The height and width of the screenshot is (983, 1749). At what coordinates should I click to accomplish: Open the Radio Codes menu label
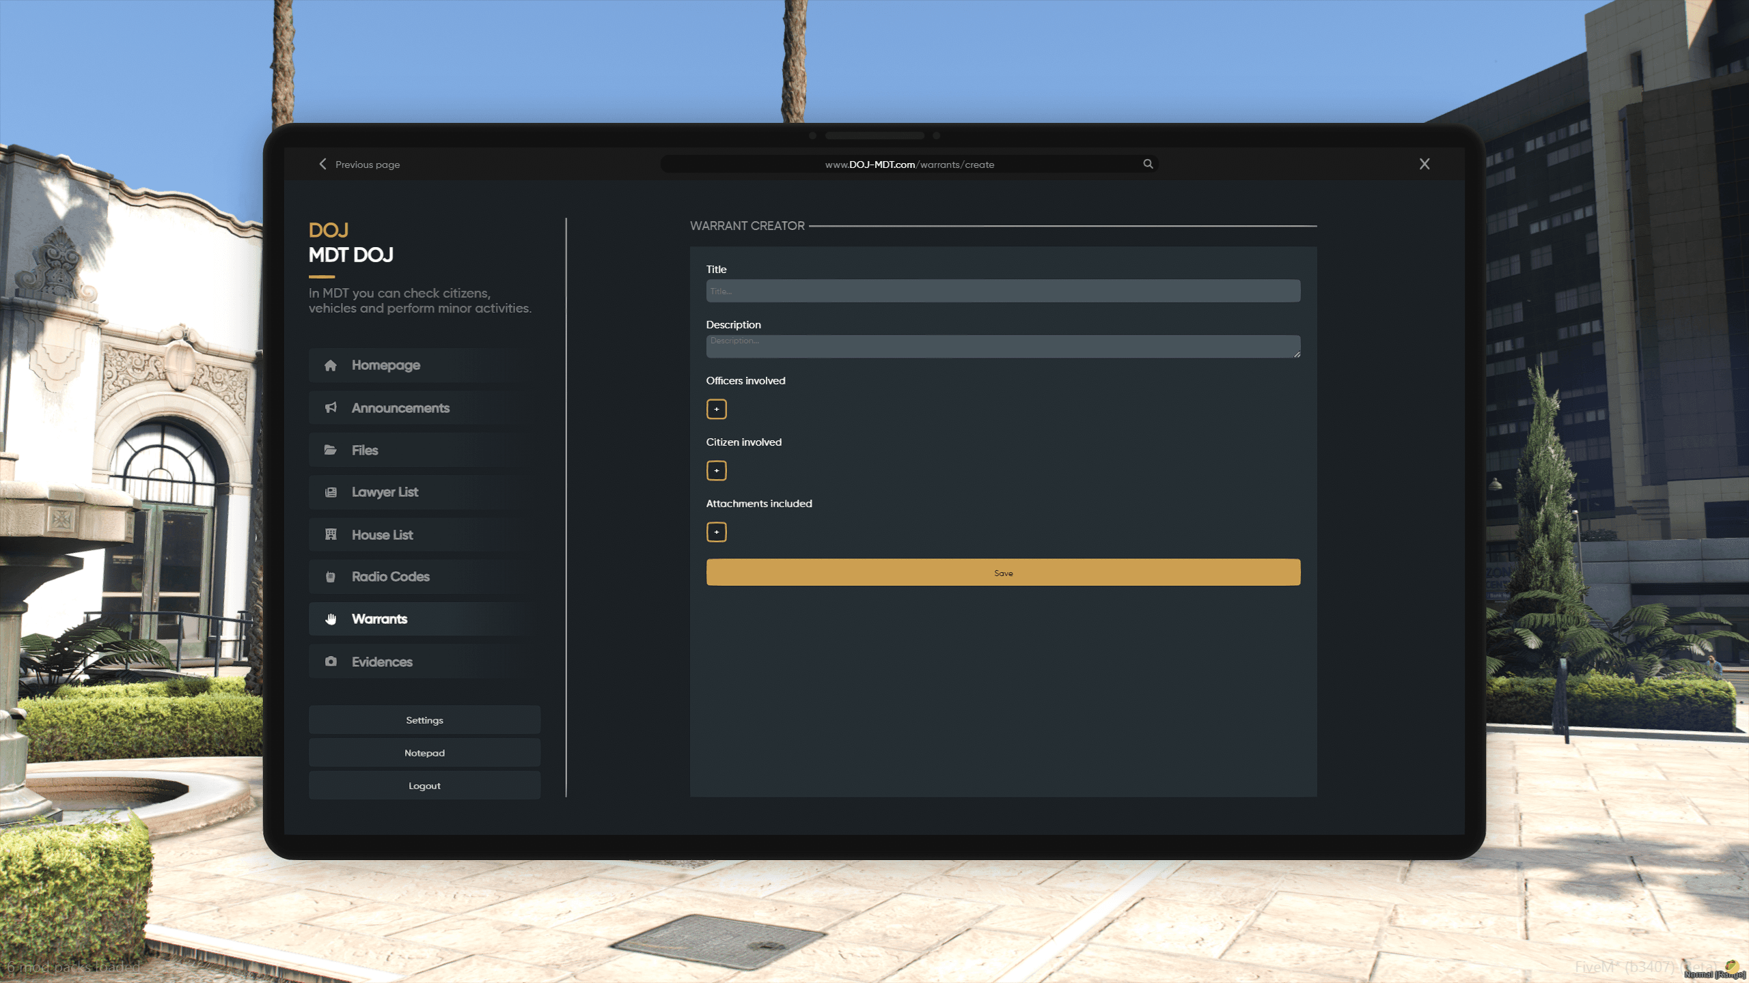(x=390, y=577)
